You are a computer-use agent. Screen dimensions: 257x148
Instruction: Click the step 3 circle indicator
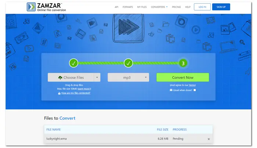pyautogui.click(x=183, y=63)
